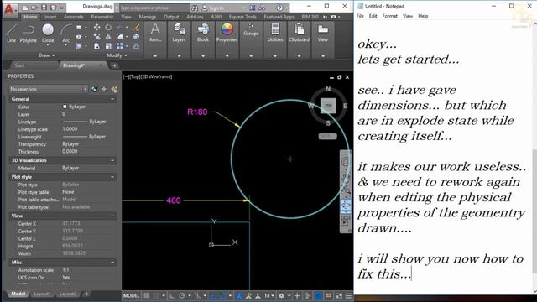Switch to the Parametric ribbon tab
This screenshot has height=302, width=537.
click(102, 17)
